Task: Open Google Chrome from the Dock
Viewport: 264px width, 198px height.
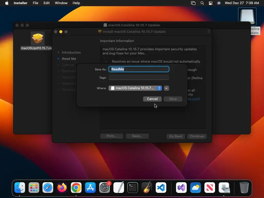Action: click(76, 187)
